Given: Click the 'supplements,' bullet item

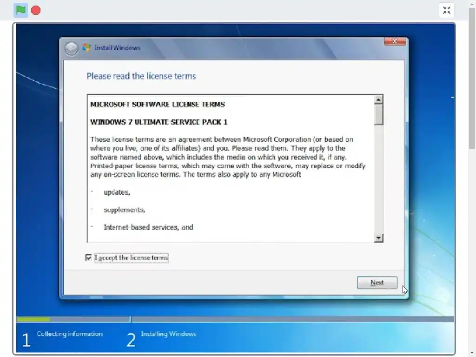Looking at the screenshot, I should (125, 210).
